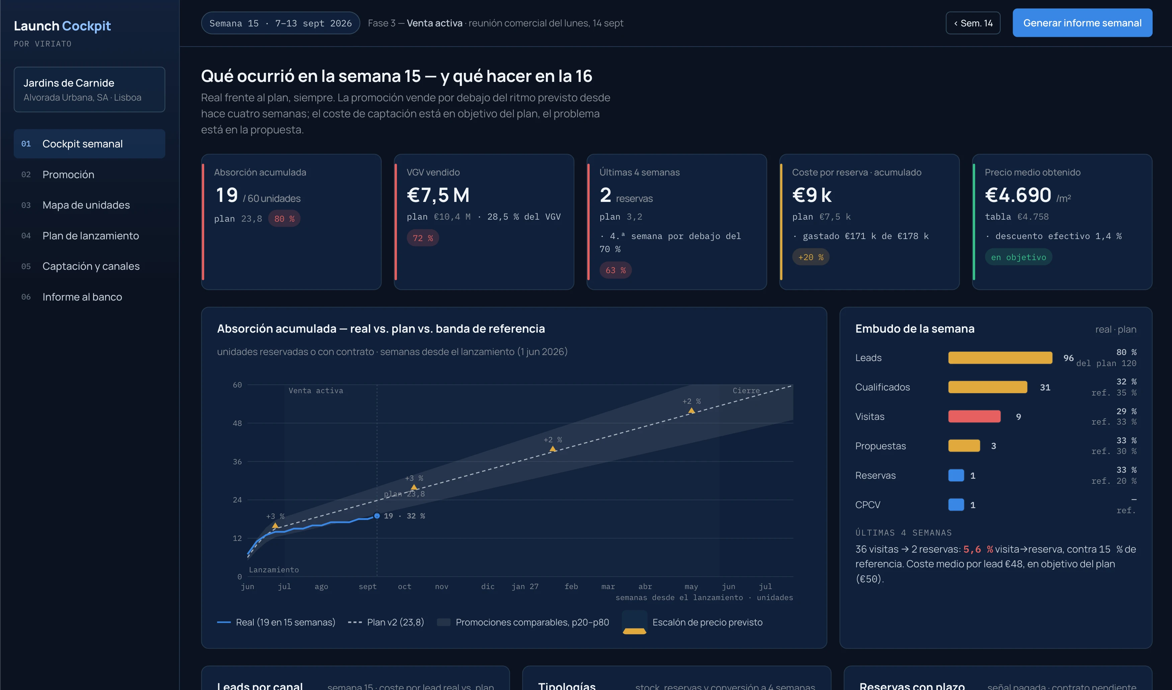Click the +2 % price step triangle near may
Viewport: 1172px width, 690px height.
click(691, 411)
